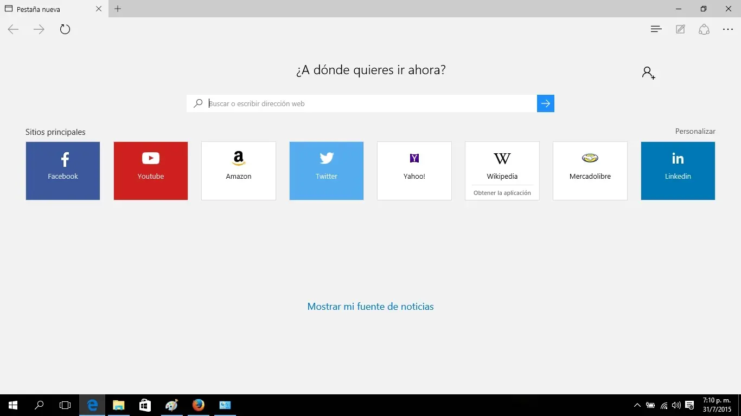Open the Twitter top site tile
This screenshot has width=741, height=416.
click(x=326, y=171)
